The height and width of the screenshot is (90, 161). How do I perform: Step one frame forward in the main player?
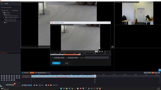[x=37, y=85]
